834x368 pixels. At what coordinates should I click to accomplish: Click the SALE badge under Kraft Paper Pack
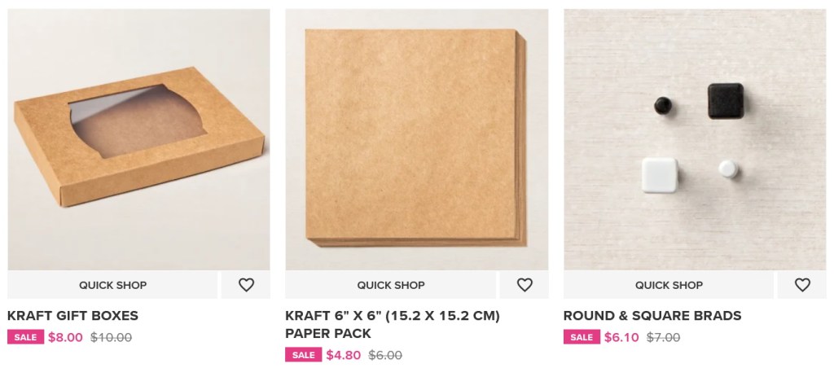[x=304, y=355]
